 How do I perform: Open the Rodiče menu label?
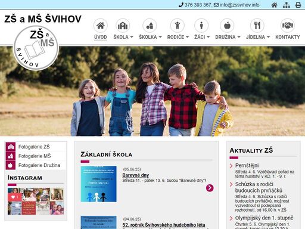pyautogui.click(x=176, y=37)
